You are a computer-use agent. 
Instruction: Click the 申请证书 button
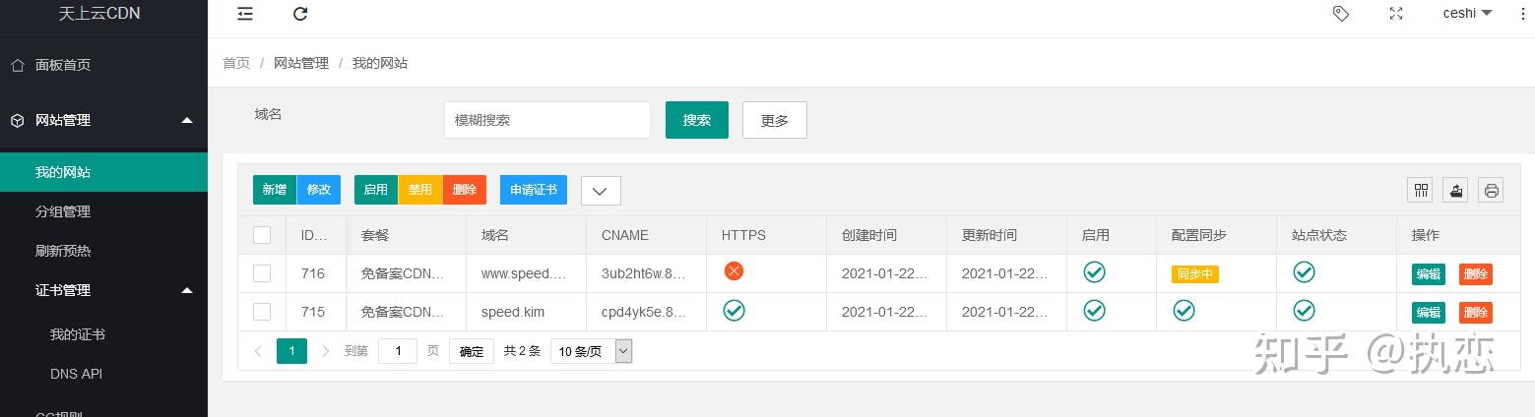533,190
